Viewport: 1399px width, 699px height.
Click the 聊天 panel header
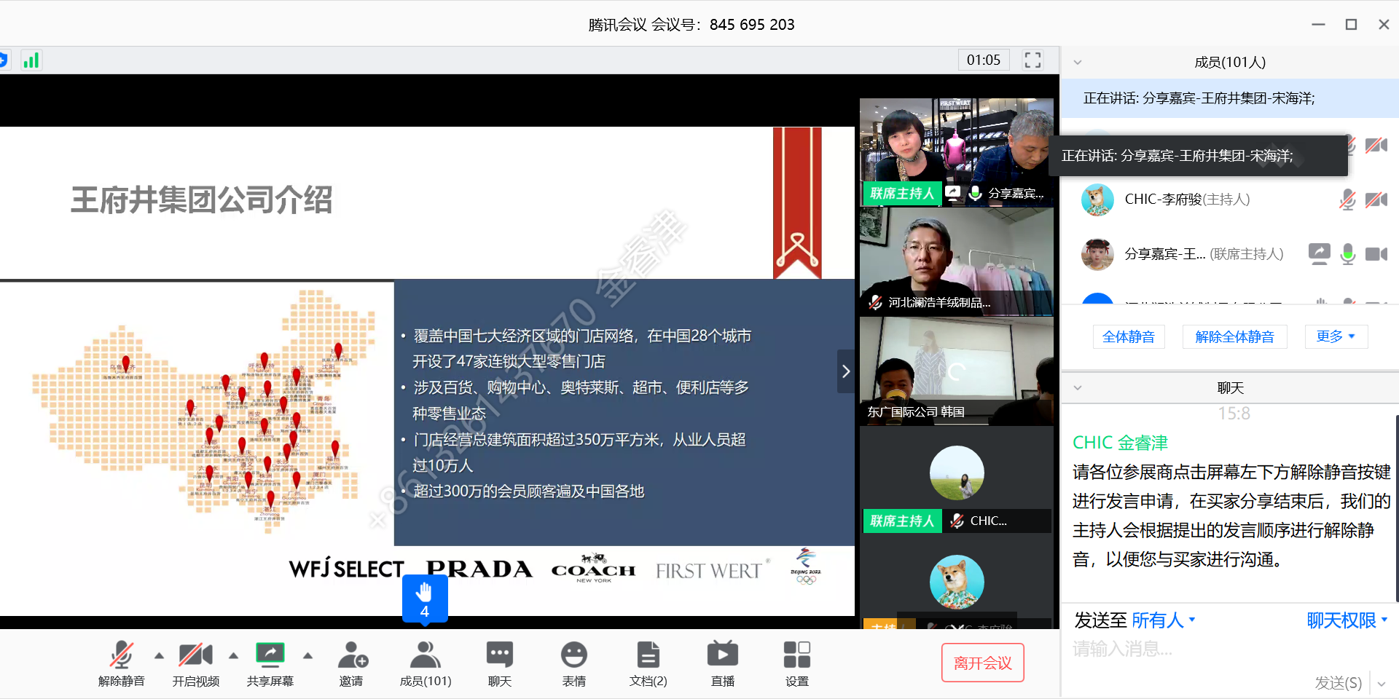pyautogui.click(x=1230, y=387)
